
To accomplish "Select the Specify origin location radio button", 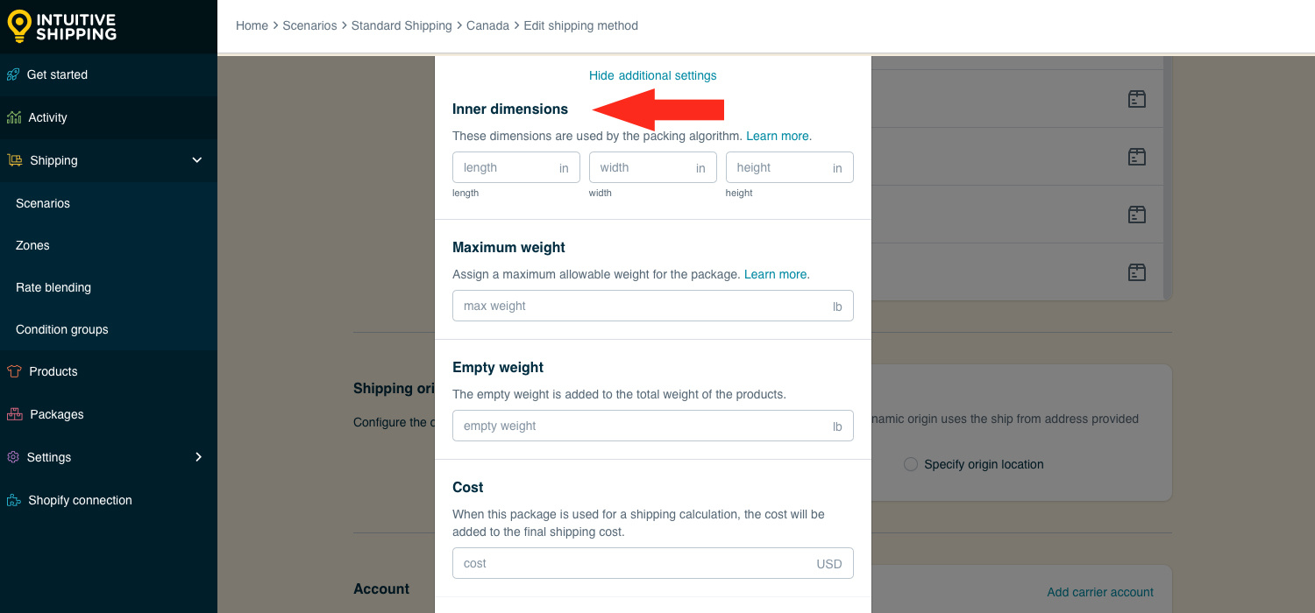I will click(x=911, y=464).
